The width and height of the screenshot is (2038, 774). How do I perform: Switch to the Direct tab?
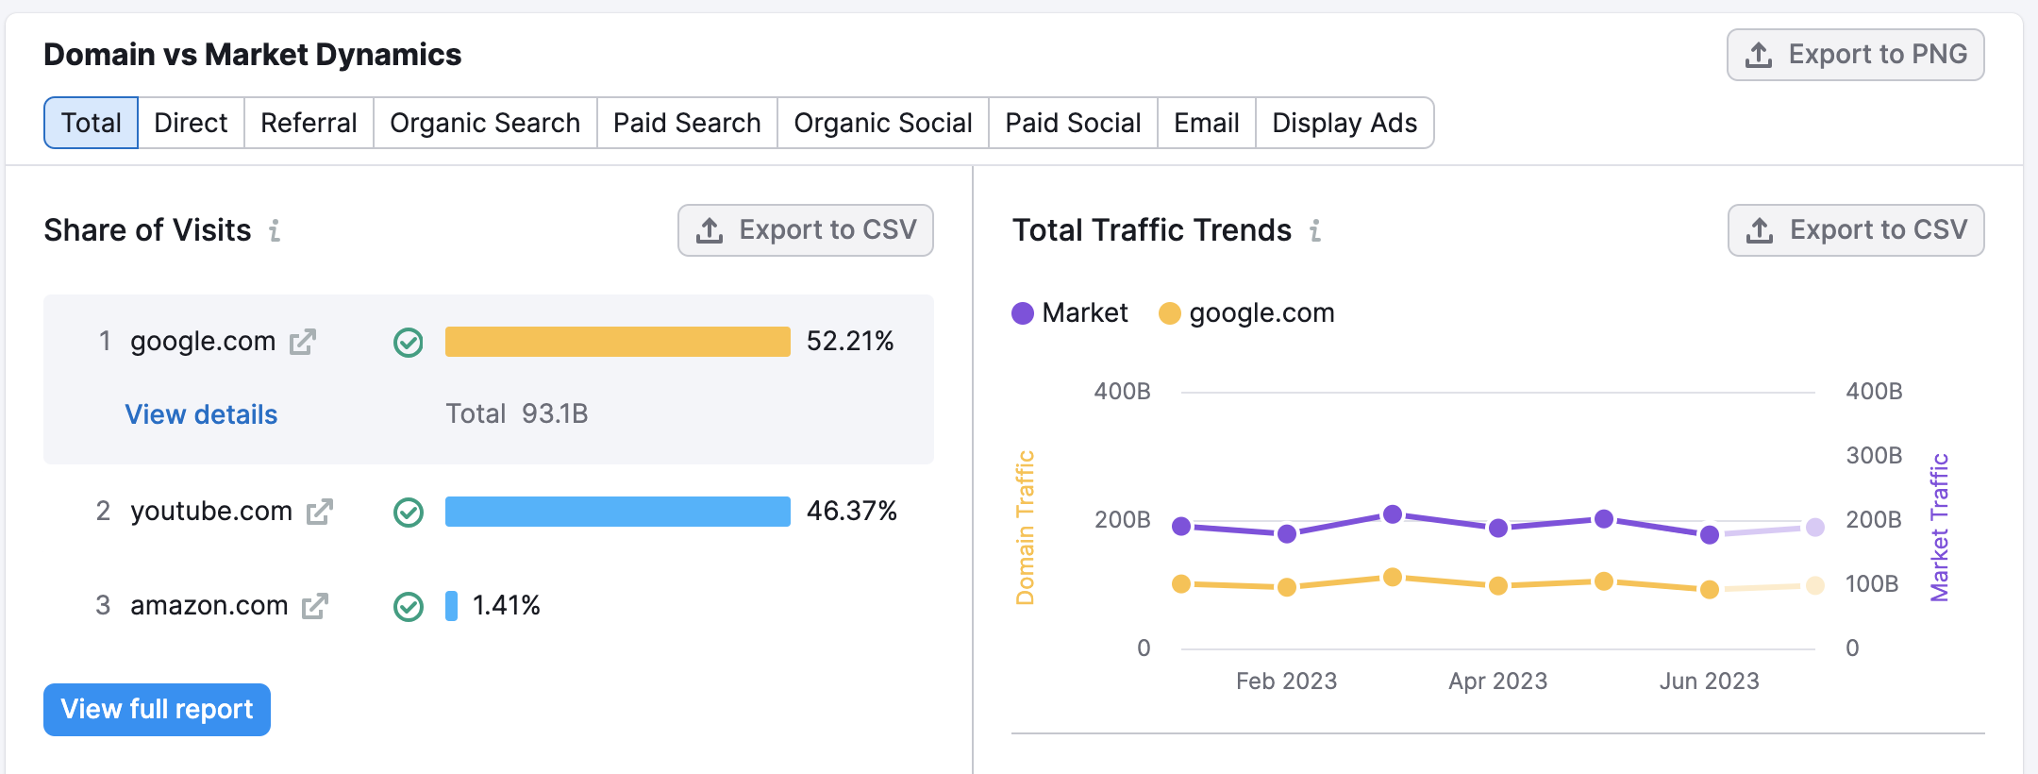click(191, 123)
